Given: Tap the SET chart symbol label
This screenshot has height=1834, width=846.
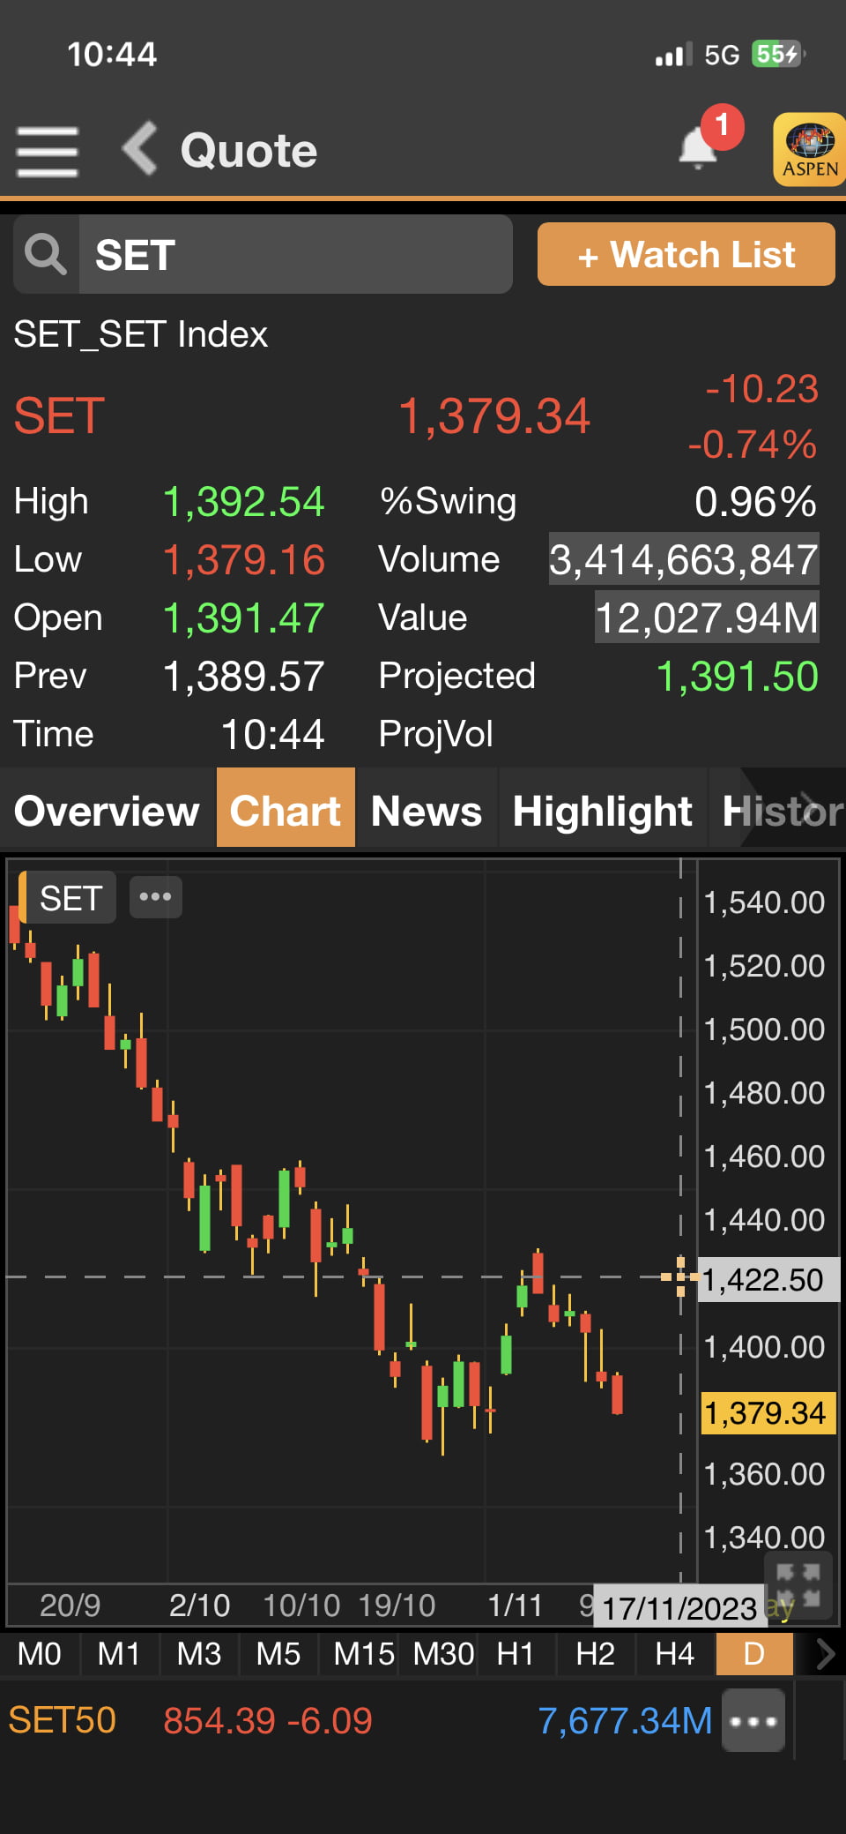Looking at the screenshot, I should [x=69, y=898].
